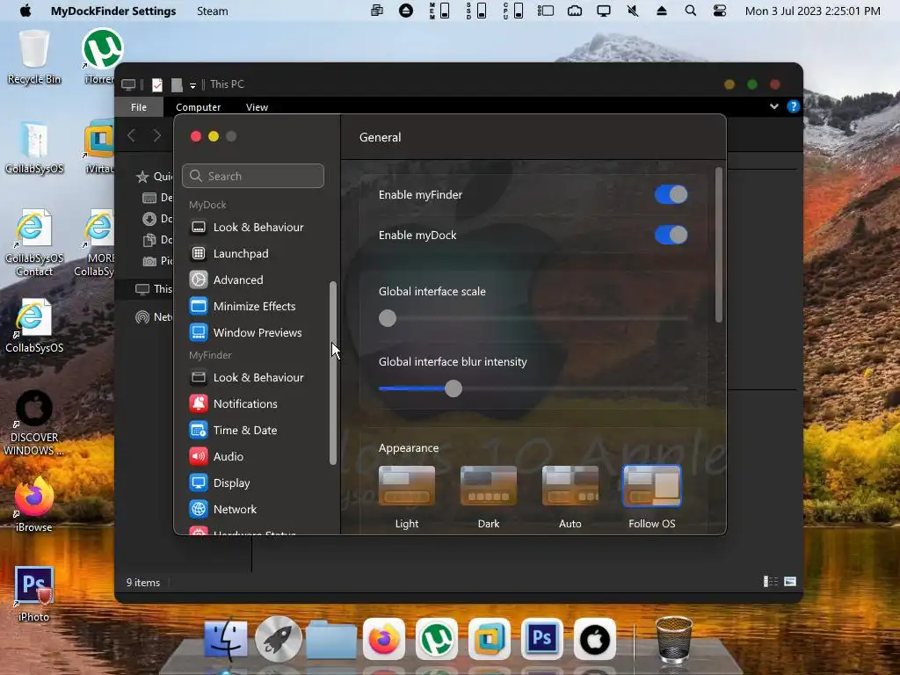Open Finder from the dock
This screenshot has width=900, height=675.
click(x=226, y=639)
